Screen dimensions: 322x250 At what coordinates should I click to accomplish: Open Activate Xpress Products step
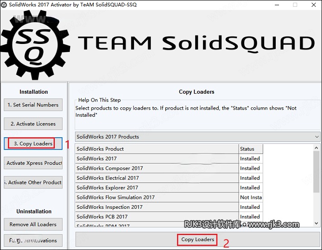point(33,163)
